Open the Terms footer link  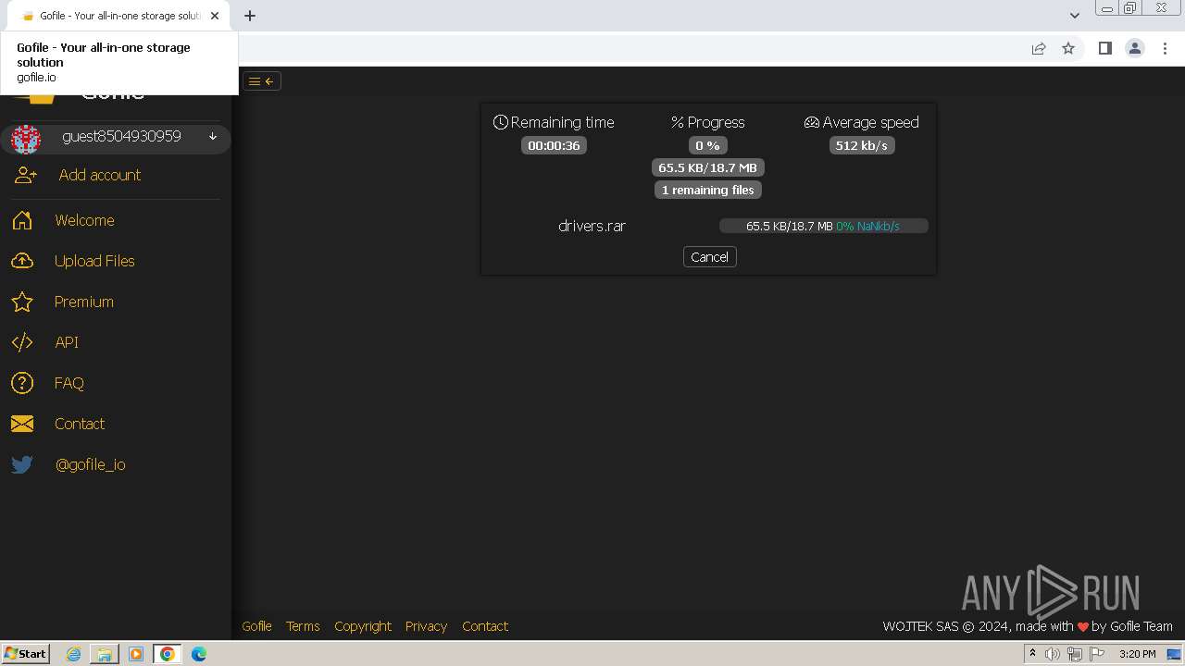tap(303, 626)
